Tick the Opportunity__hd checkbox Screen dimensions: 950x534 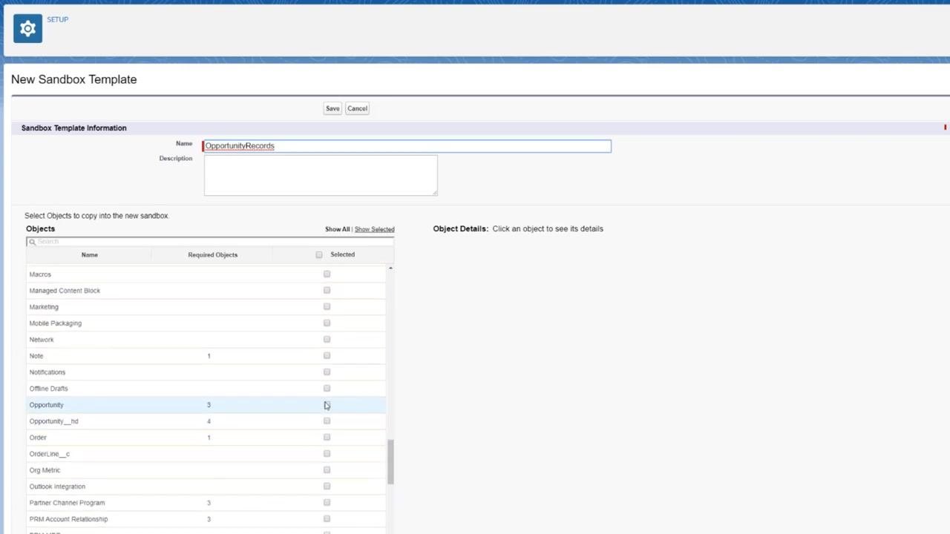click(327, 421)
